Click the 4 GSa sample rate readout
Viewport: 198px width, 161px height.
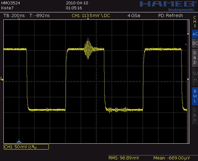(134, 15)
